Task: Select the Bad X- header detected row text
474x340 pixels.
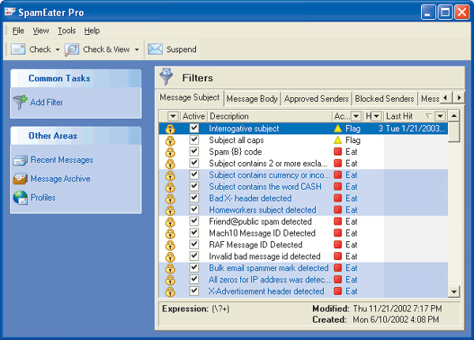Action: (x=250, y=198)
